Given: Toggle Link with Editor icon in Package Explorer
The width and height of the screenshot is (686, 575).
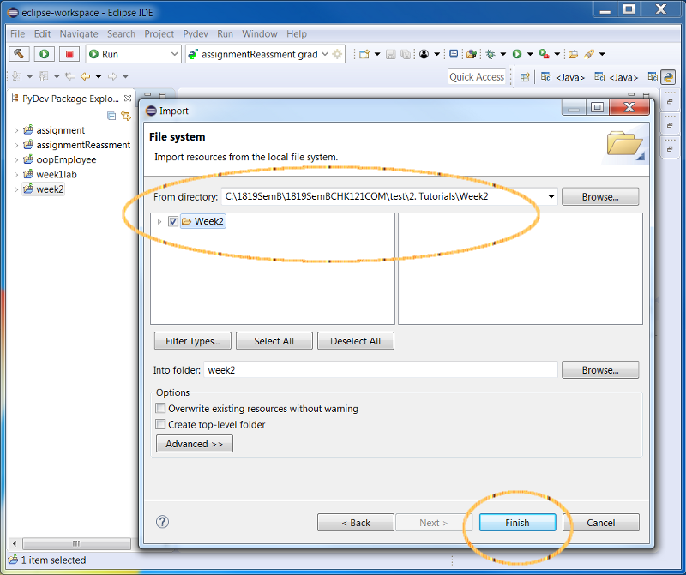Looking at the screenshot, I should 126,116.
